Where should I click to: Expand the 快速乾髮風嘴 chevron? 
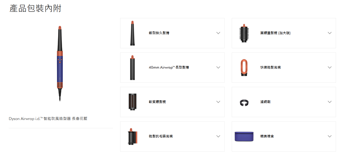coord(330,68)
